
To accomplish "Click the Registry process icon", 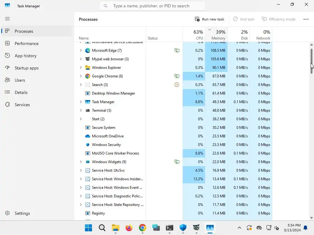I will (x=87, y=213).
